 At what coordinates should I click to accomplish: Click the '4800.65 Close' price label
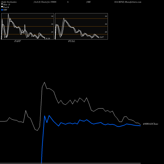click(151, 124)
